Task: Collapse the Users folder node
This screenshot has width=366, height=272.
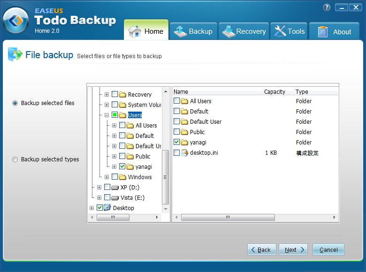Action: (x=107, y=115)
